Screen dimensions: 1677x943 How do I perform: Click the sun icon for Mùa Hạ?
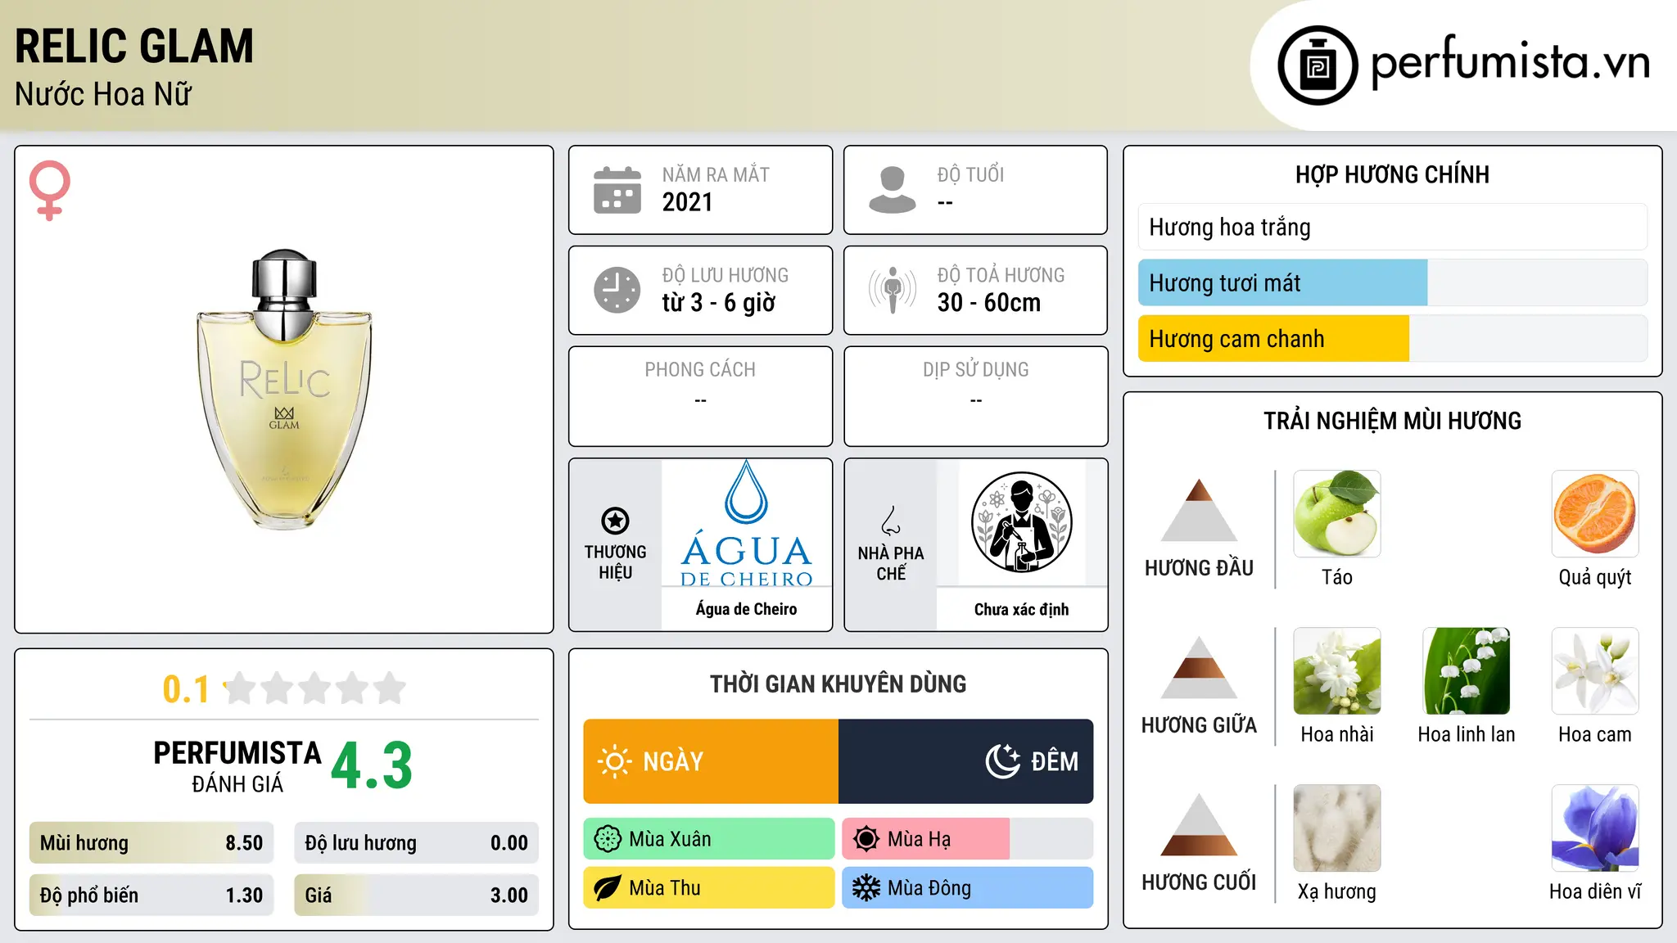pyautogui.click(x=866, y=839)
